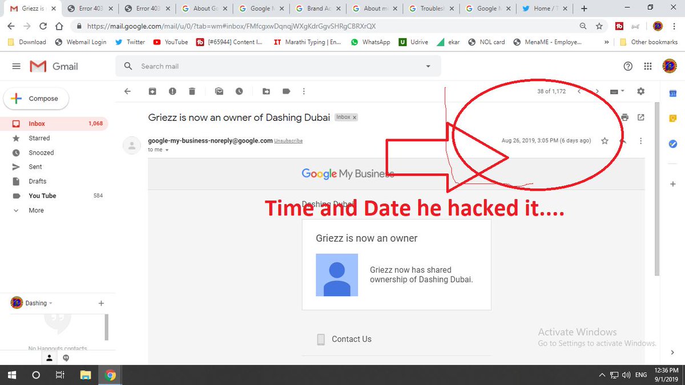
Task: Open Move to folder icon
Action: tap(267, 91)
